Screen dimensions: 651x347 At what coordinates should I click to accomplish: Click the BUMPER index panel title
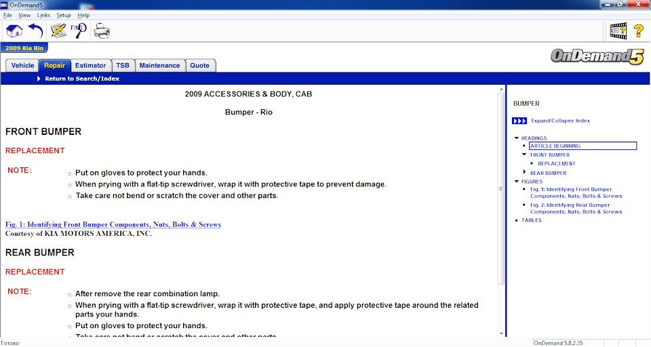tap(526, 104)
